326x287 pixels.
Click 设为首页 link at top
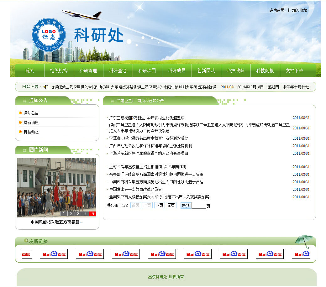click(x=277, y=10)
